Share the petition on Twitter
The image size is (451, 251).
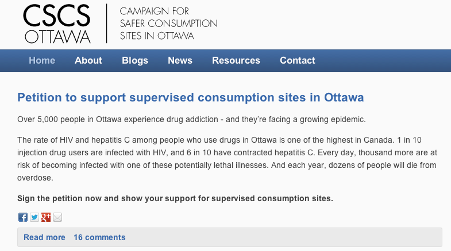pyautogui.click(x=34, y=217)
